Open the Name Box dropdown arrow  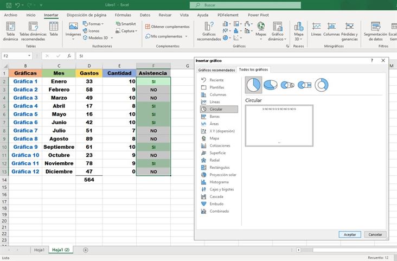coord(29,56)
